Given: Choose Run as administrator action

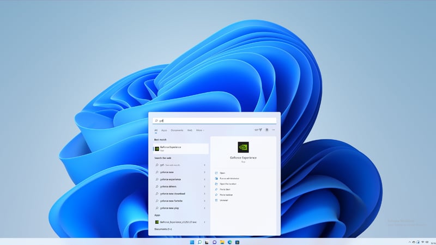Looking at the screenshot, I should click(x=229, y=178).
